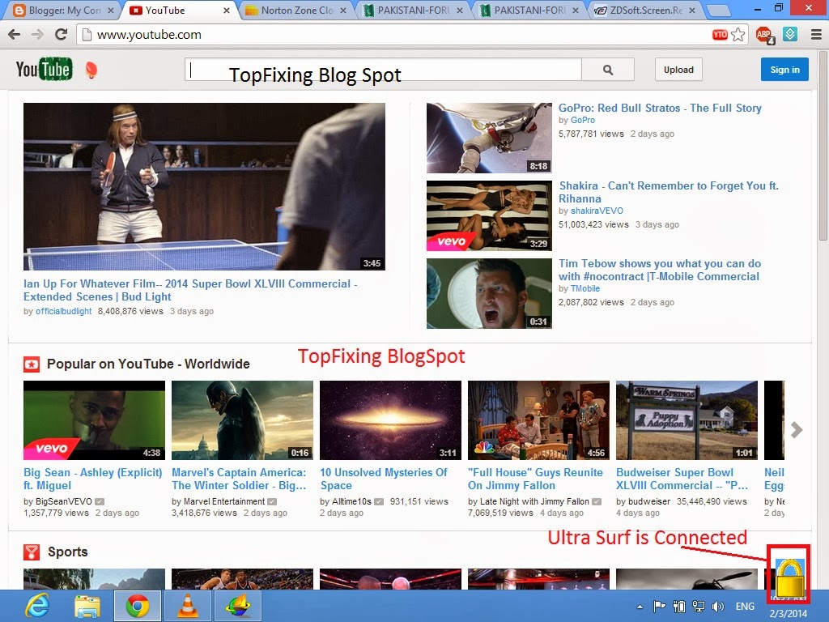Open Internet Explorer from the taskbar
The image size is (829, 622).
pos(38,606)
